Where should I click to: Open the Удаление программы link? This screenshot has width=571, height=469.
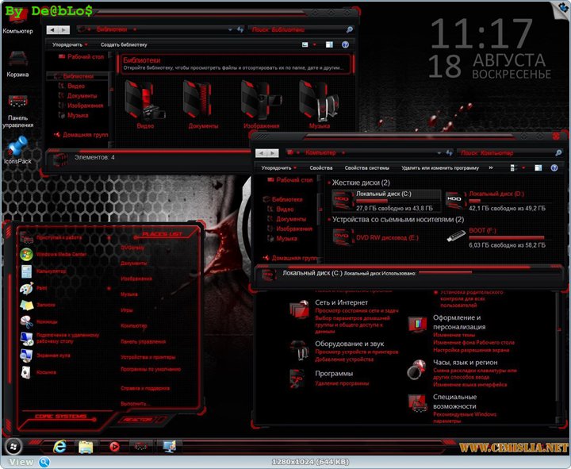(x=340, y=383)
